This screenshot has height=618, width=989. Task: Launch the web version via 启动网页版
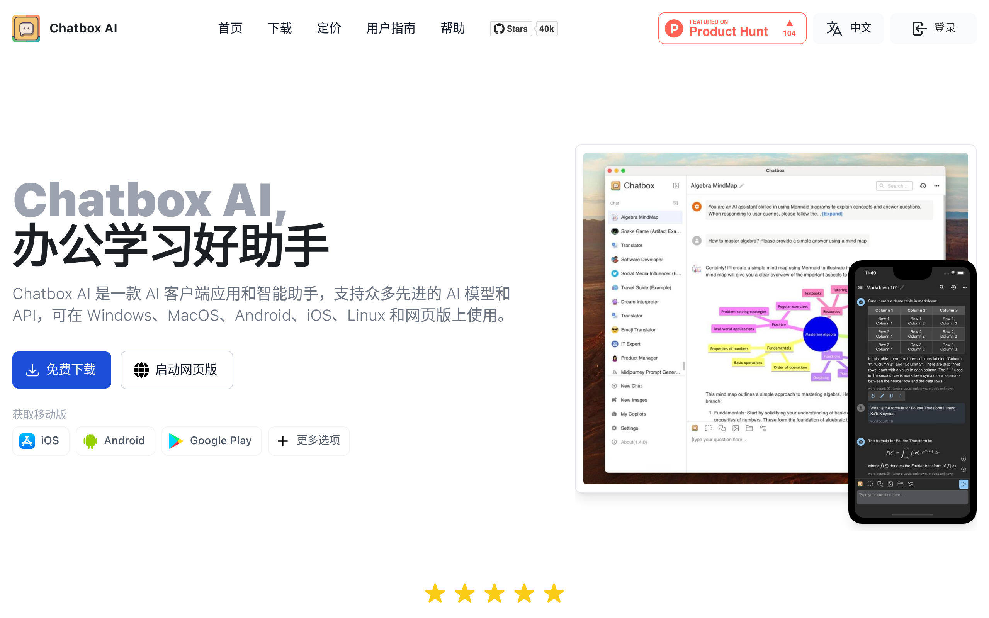pos(177,370)
